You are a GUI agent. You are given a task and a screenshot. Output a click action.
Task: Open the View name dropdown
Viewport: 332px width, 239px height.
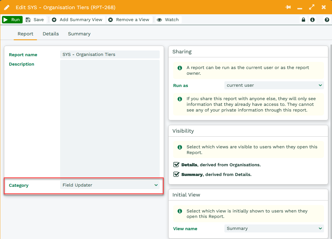[x=274, y=228]
